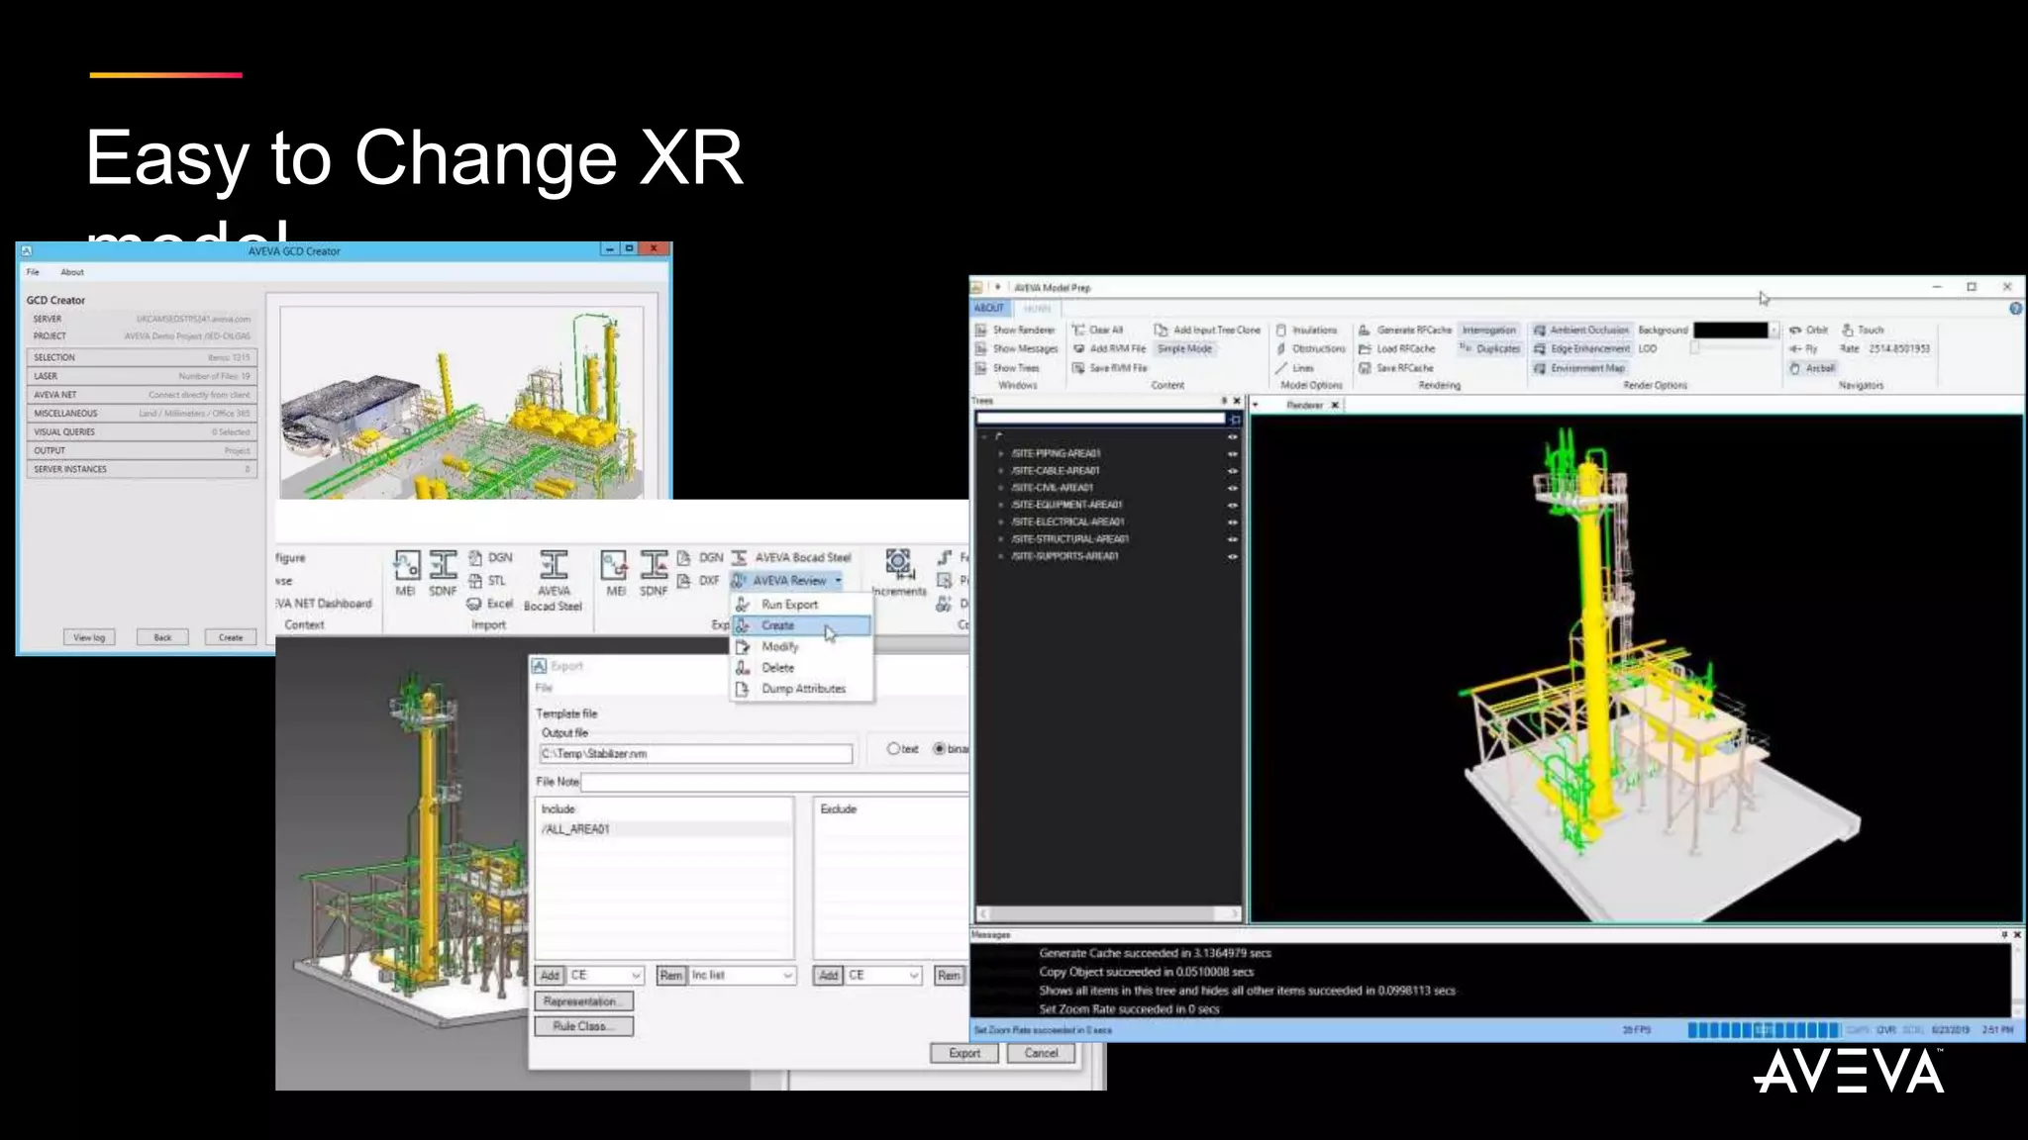Screen dimensions: 2028x1140
Task: Click the AVEVA Bocad Steel import icon
Action: pos(554,566)
